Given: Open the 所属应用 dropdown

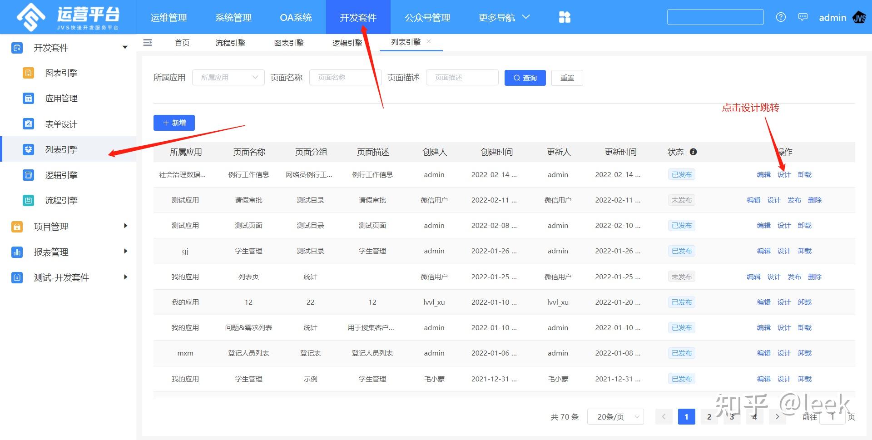Looking at the screenshot, I should tap(228, 77).
